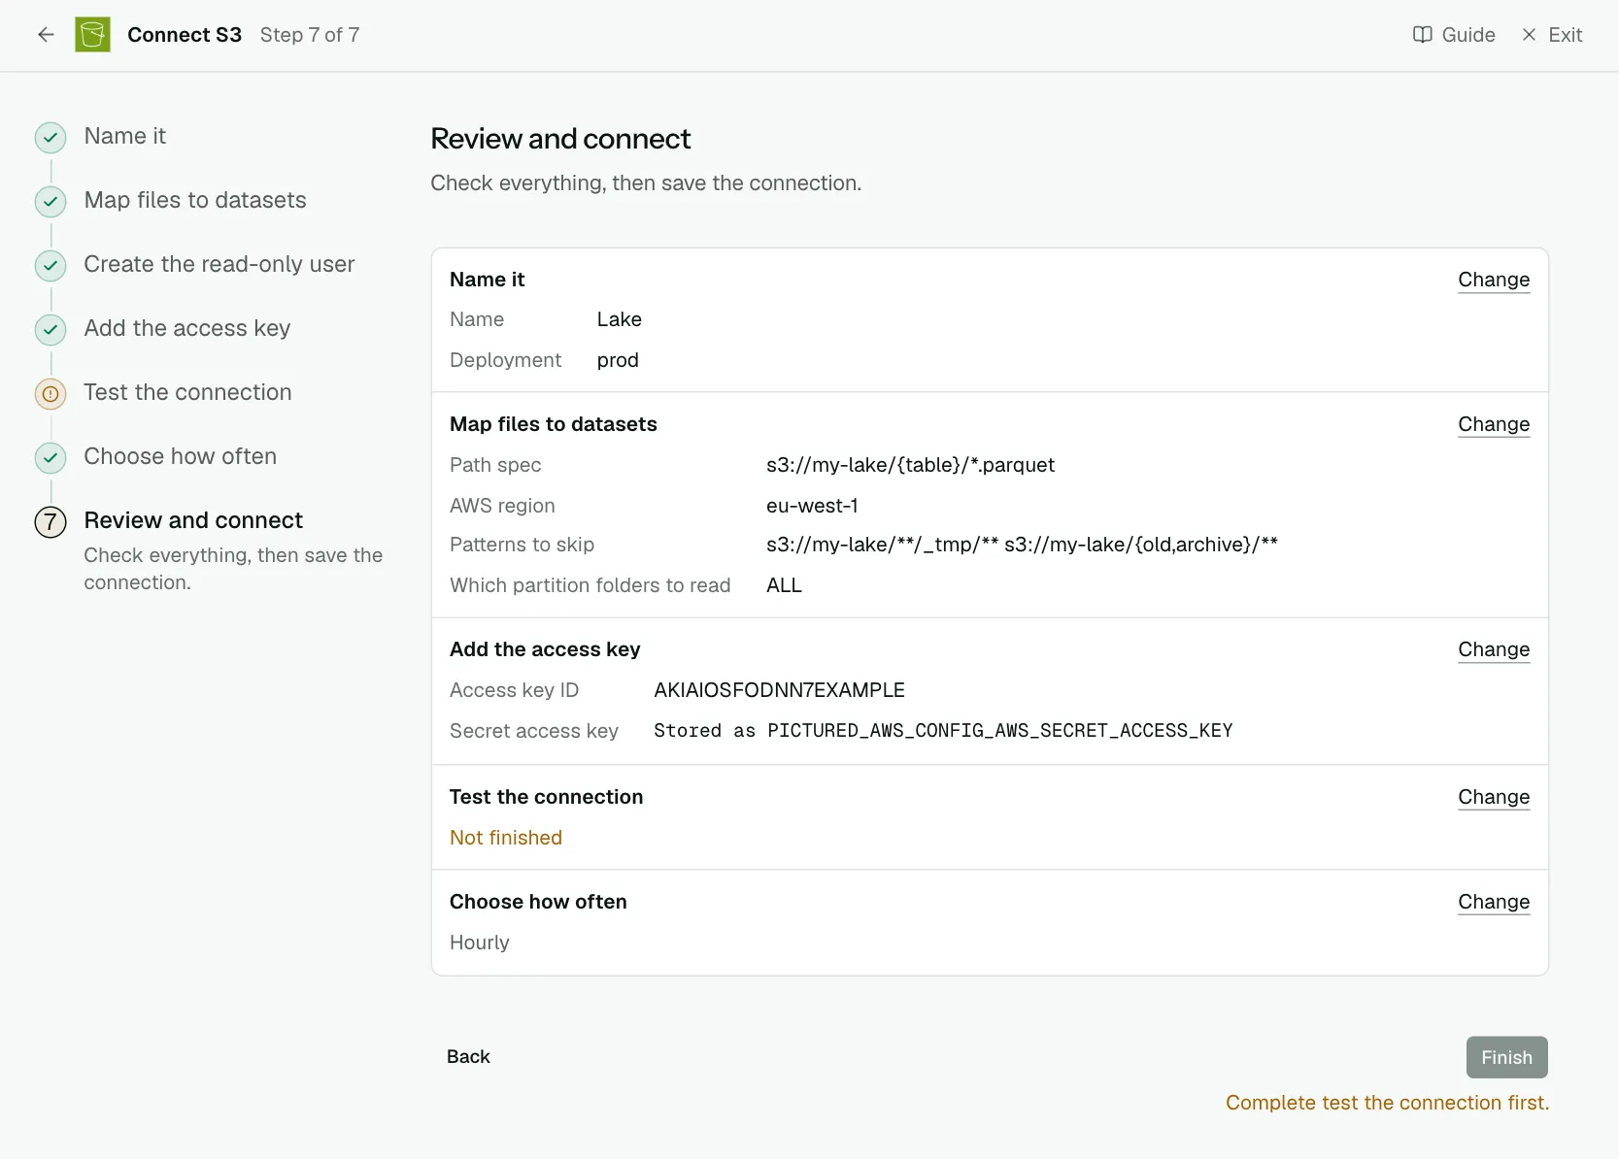The width and height of the screenshot is (1619, 1159).
Task: Go to Map files to datasets step
Action: pos(195,200)
